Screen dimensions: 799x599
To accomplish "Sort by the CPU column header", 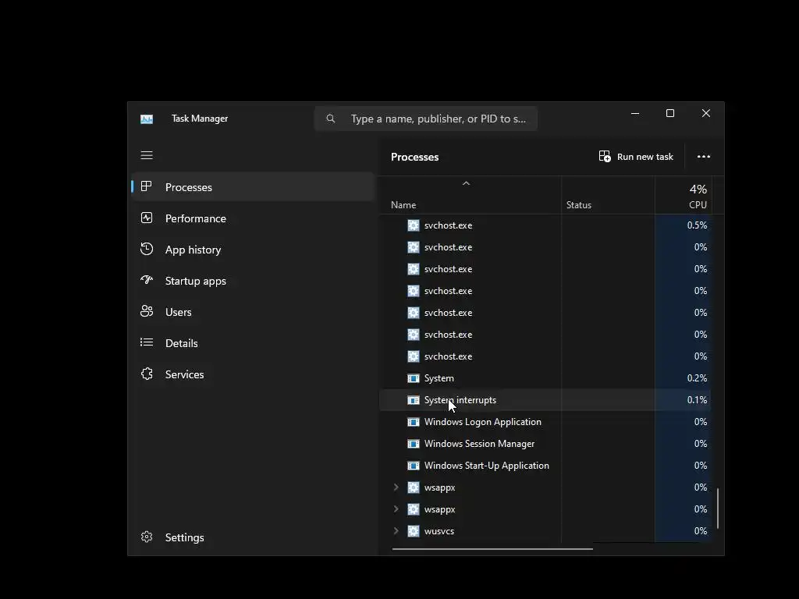I will (x=698, y=205).
